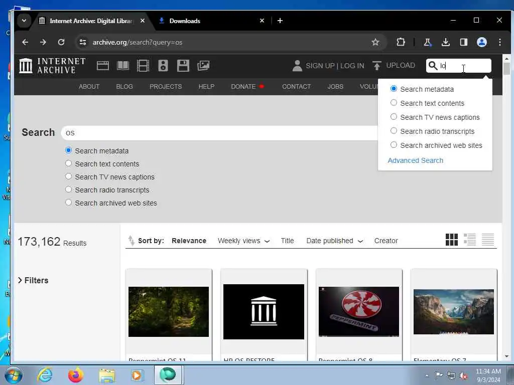Click the SIGN UP link

coord(320,66)
